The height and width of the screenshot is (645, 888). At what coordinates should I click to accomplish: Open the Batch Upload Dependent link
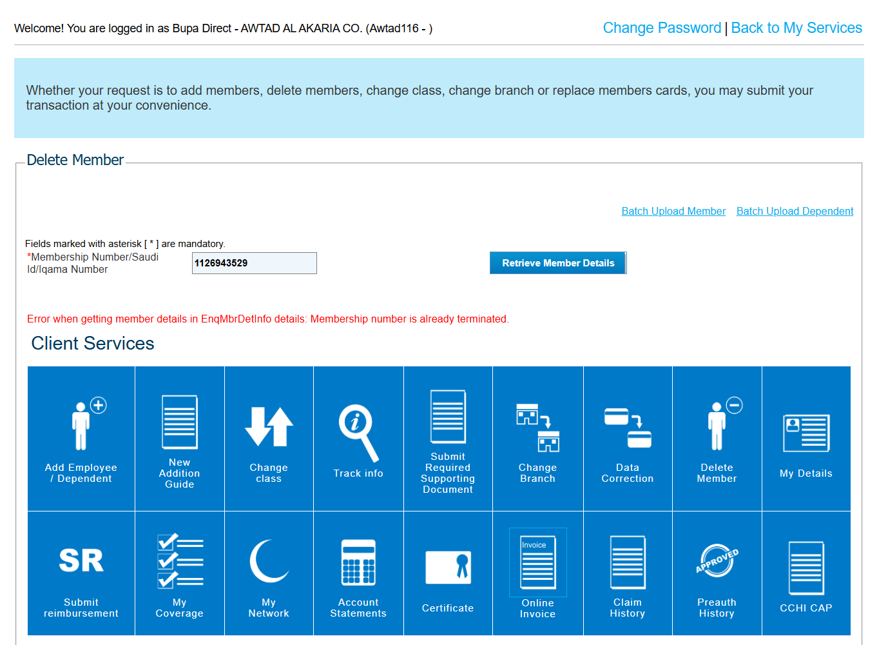click(x=795, y=211)
